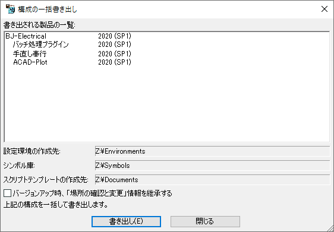
Task: Click the Z:¥Environments path field
Action: [x=212, y=151]
